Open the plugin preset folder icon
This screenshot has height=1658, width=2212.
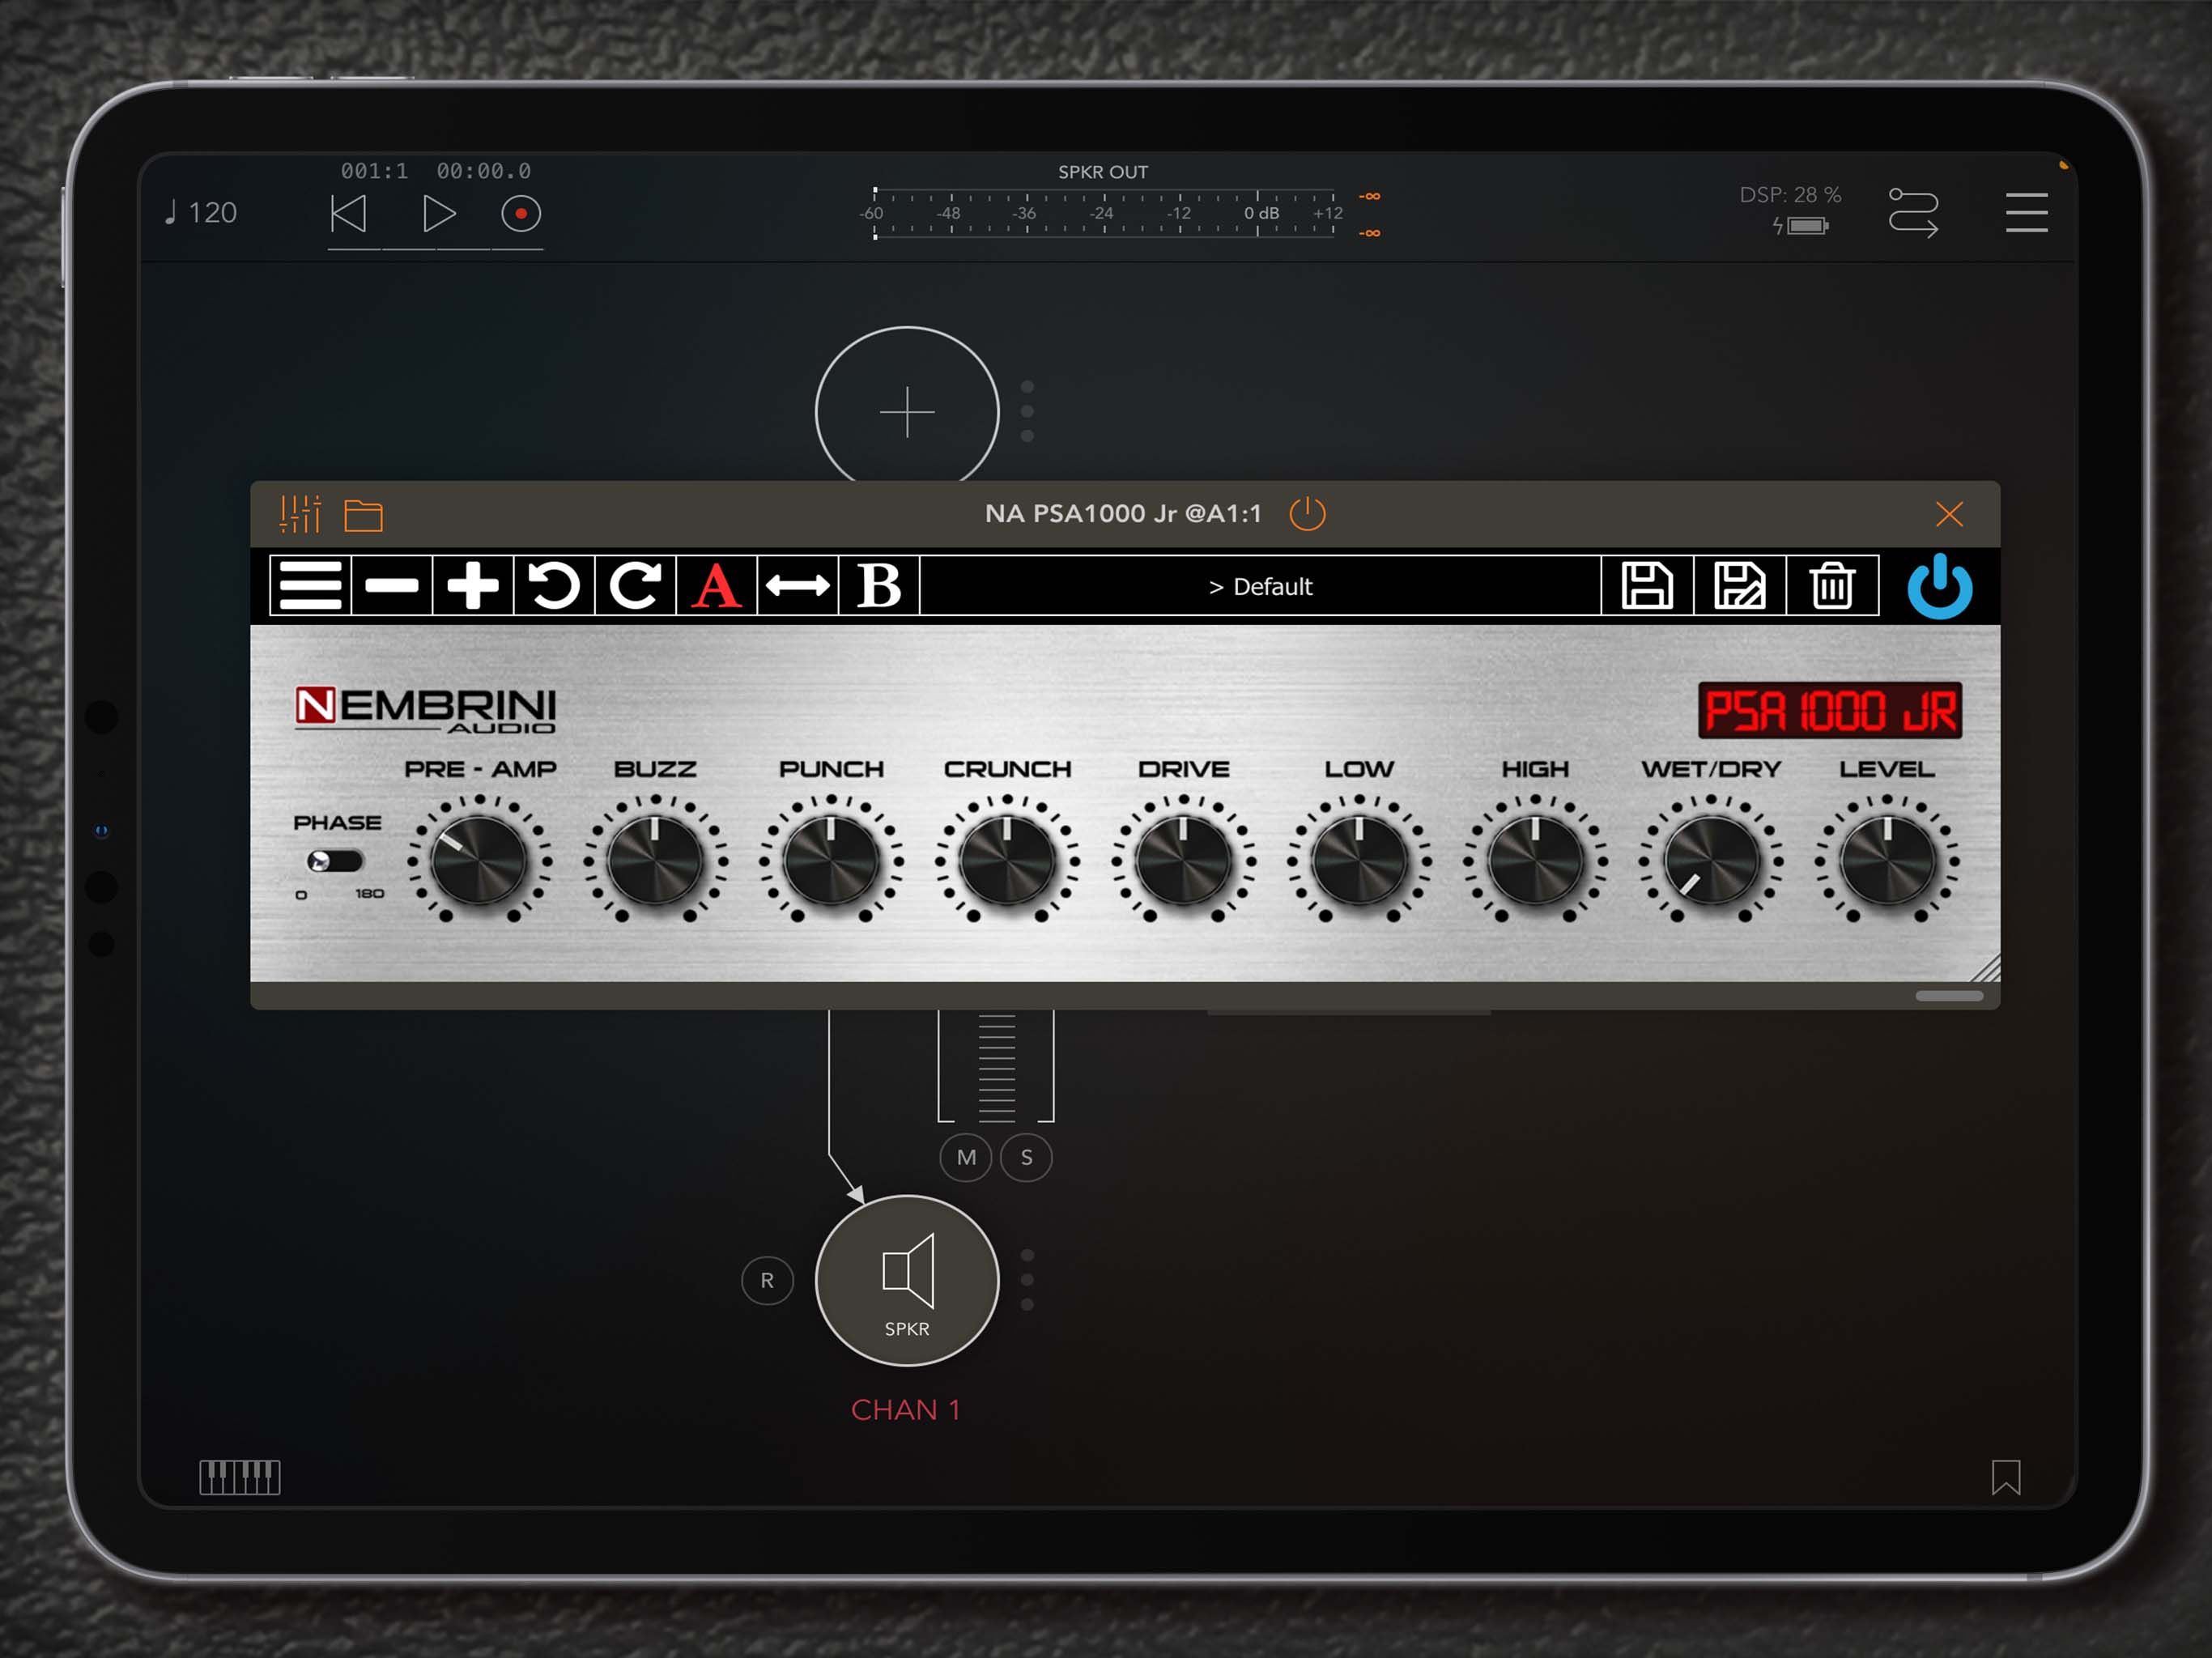point(363,515)
